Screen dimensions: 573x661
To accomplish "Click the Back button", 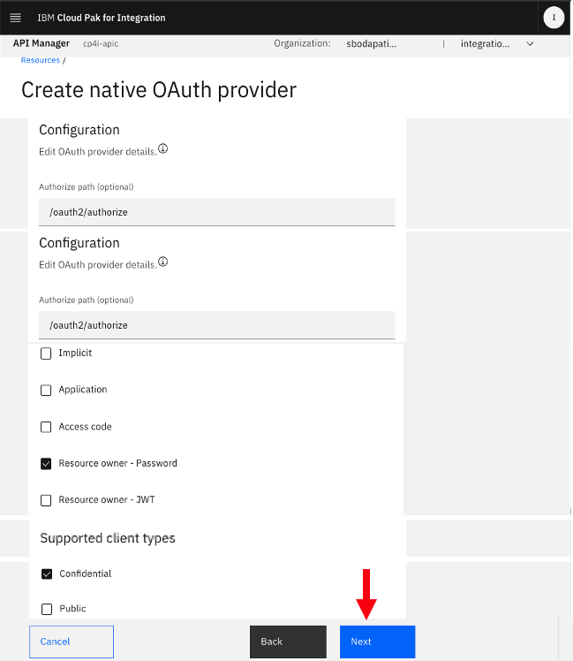I will (288, 642).
